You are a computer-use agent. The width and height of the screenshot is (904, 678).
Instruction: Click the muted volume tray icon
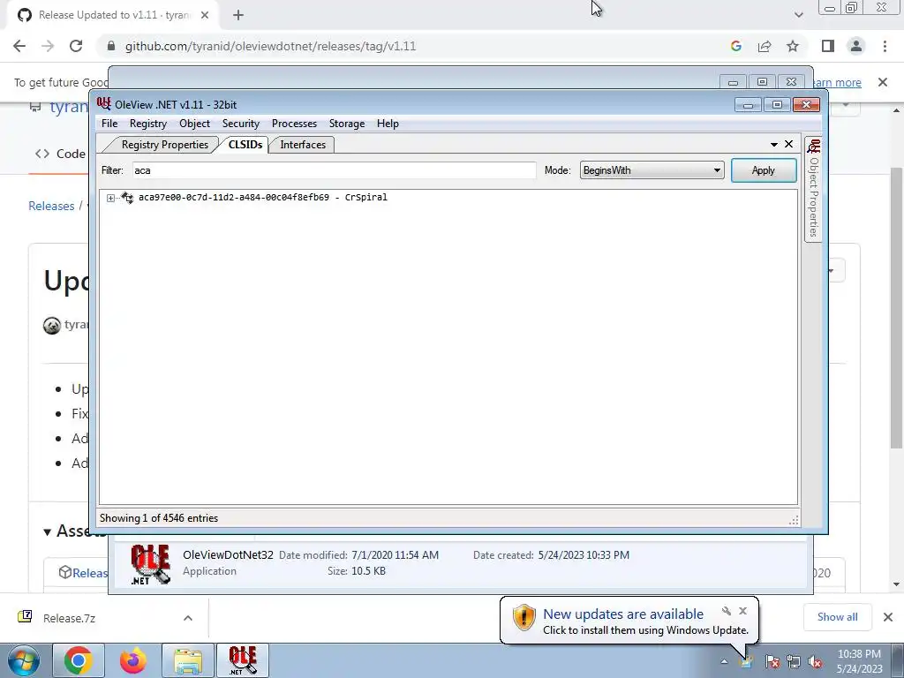pos(815,661)
